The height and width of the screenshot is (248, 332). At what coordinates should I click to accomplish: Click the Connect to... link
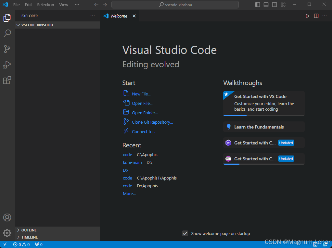(144, 131)
